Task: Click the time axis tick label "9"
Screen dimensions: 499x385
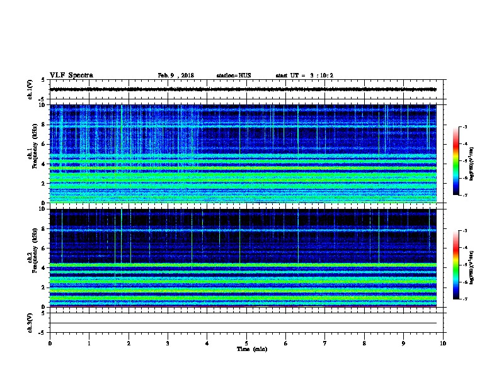Action: tap(403, 343)
